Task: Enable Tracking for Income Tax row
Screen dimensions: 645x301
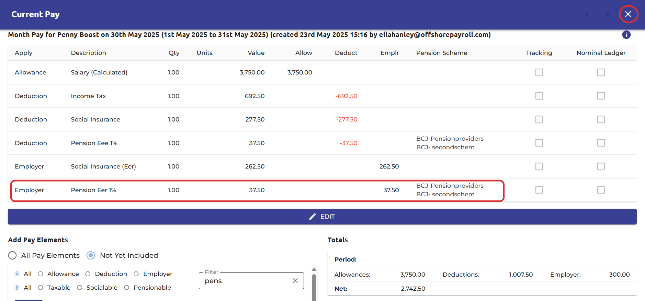Action: coord(539,96)
